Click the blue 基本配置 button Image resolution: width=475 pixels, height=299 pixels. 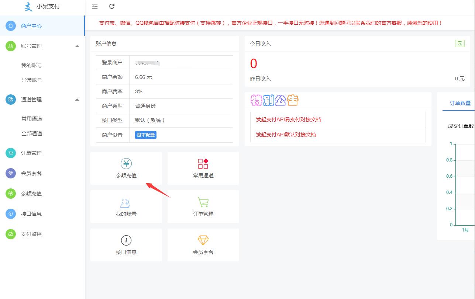pyautogui.click(x=146, y=135)
